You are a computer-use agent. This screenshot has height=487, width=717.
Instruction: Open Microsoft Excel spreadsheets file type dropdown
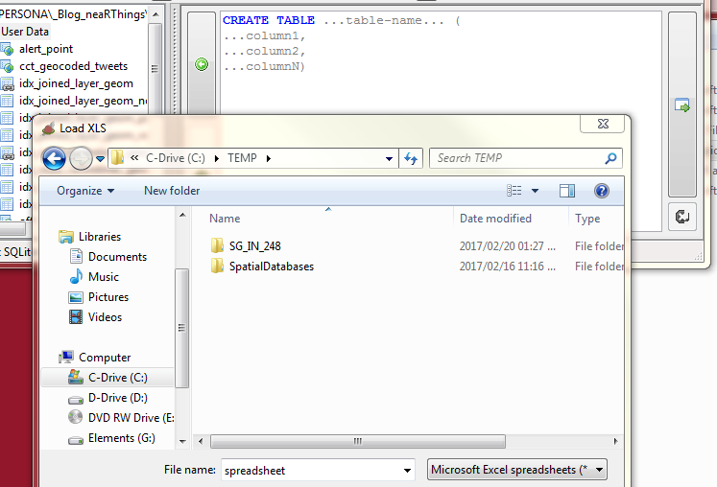[517, 470]
